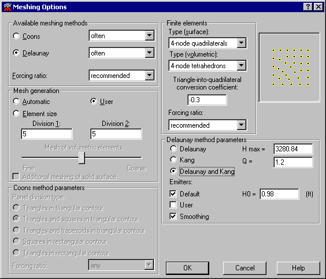
Task: Click the H max value field
Action: pos(293,149)
